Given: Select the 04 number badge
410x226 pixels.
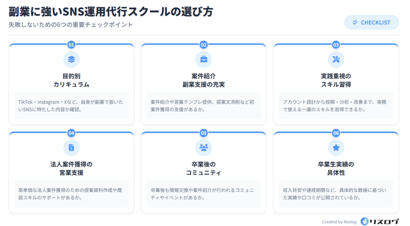Looking at the screenshot, I should tap(71, 133).
